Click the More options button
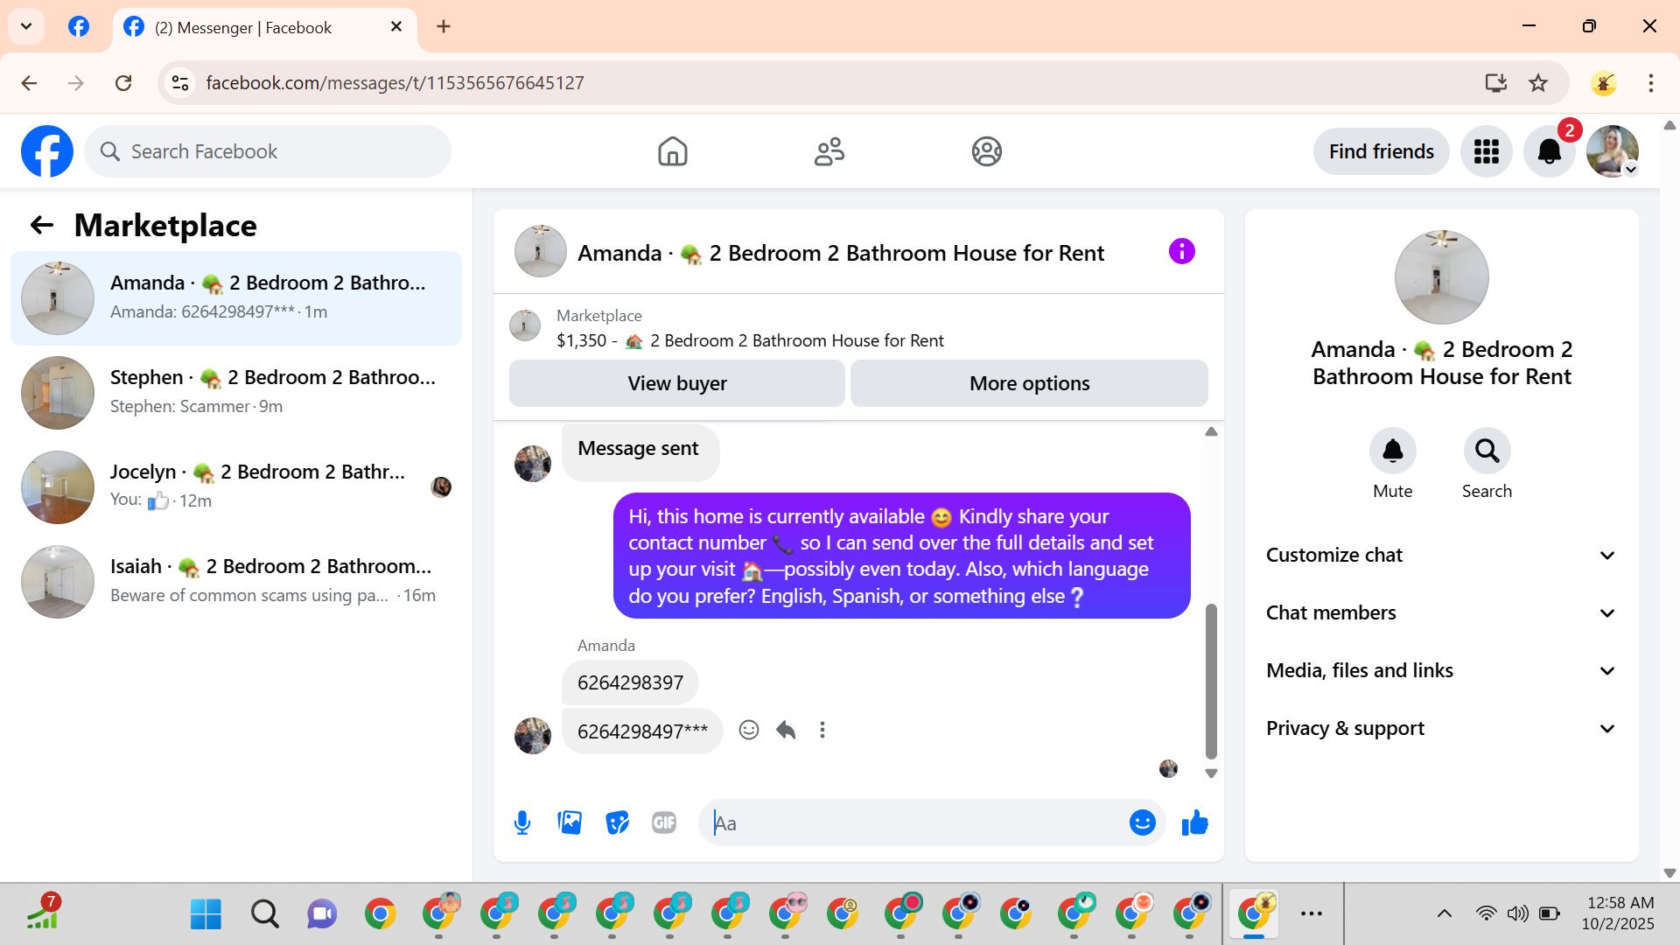This screenshot has height=945, width=1680. coord(1029,383)
